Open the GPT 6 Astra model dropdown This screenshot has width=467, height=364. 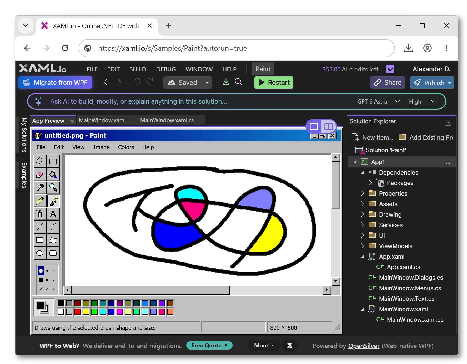coord(379,102)
